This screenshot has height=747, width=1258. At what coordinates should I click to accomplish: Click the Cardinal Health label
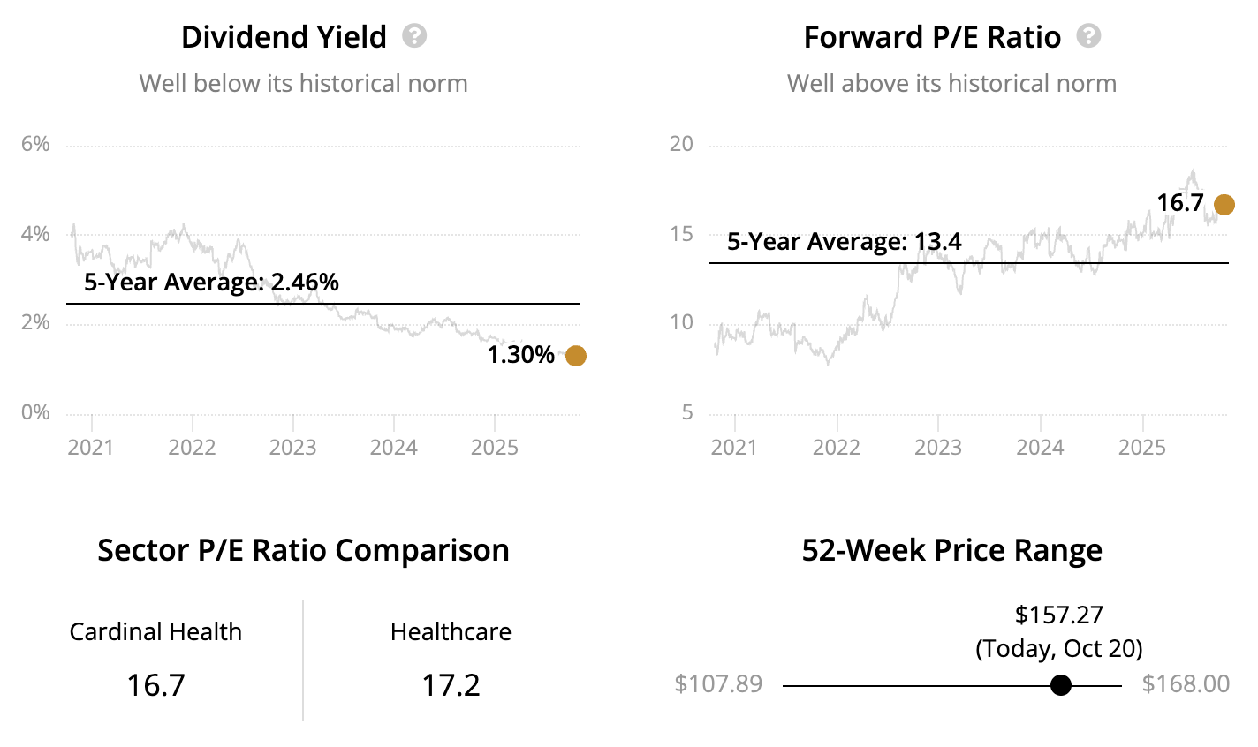[155, 632]
